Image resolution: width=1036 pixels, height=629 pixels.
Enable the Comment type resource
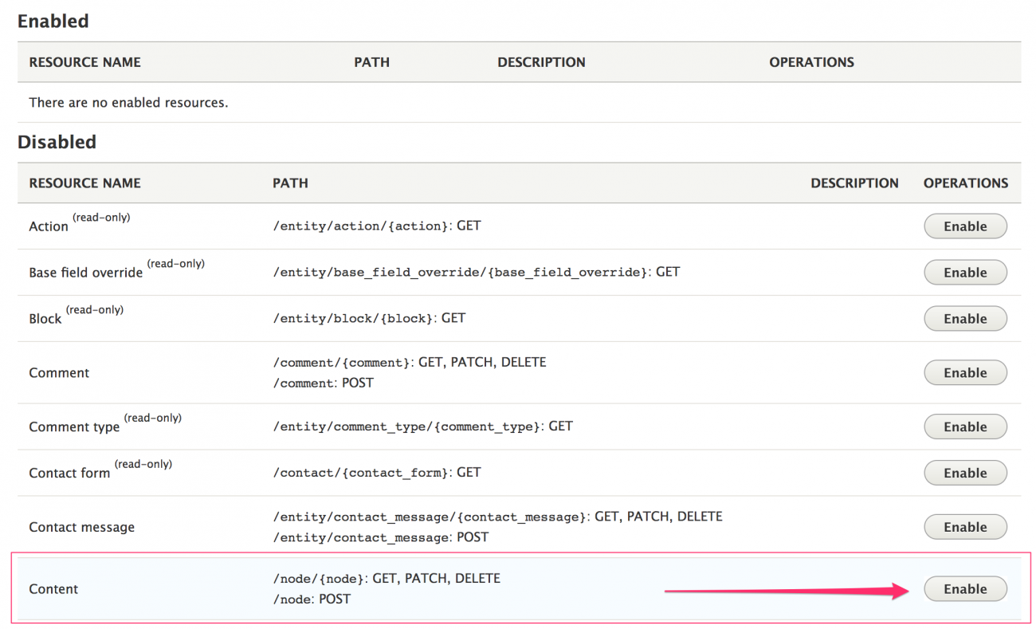965,427
